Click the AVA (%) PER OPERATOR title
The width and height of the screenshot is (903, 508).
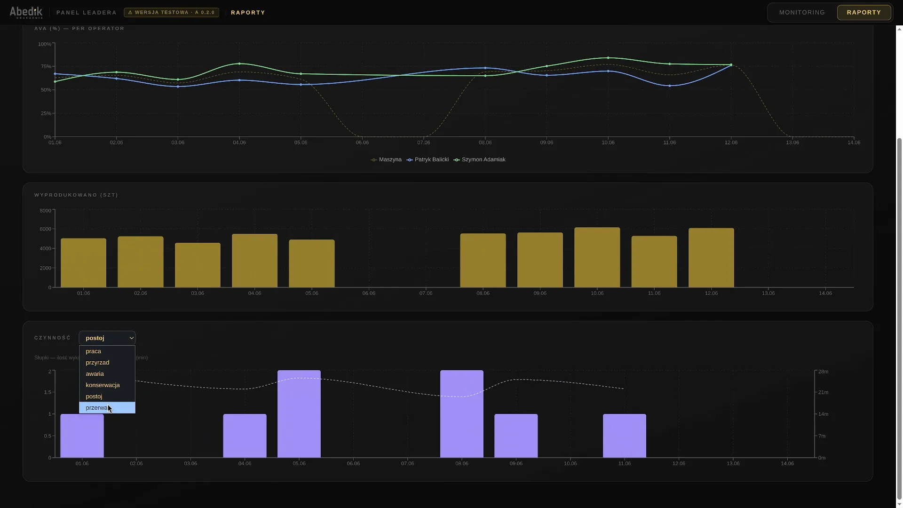tap(79, 29)
